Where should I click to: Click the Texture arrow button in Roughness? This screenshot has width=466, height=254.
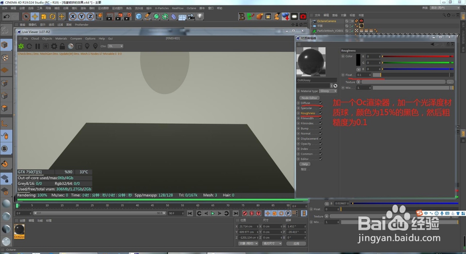point(358,82)
